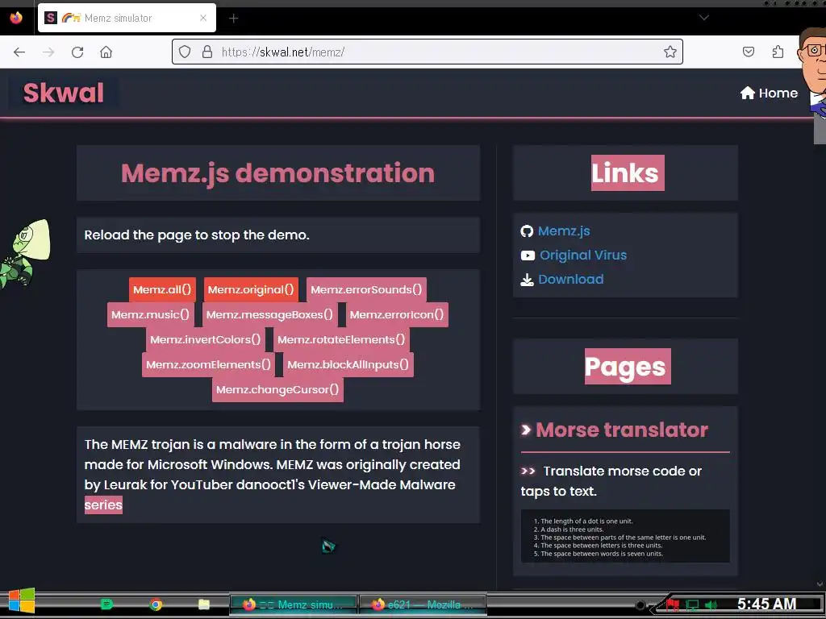
Task: Click the highlighted word 'series'
Action: 103,505
